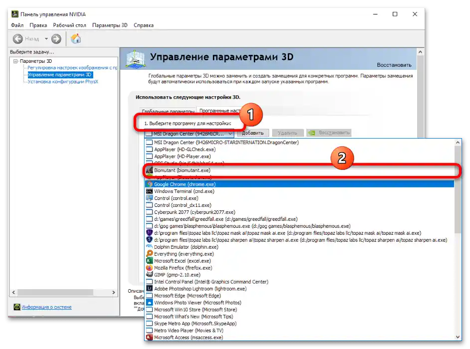The image size is (470, 349).
Task: Switch to Программные настройки tab
Action: pos(219,111)
